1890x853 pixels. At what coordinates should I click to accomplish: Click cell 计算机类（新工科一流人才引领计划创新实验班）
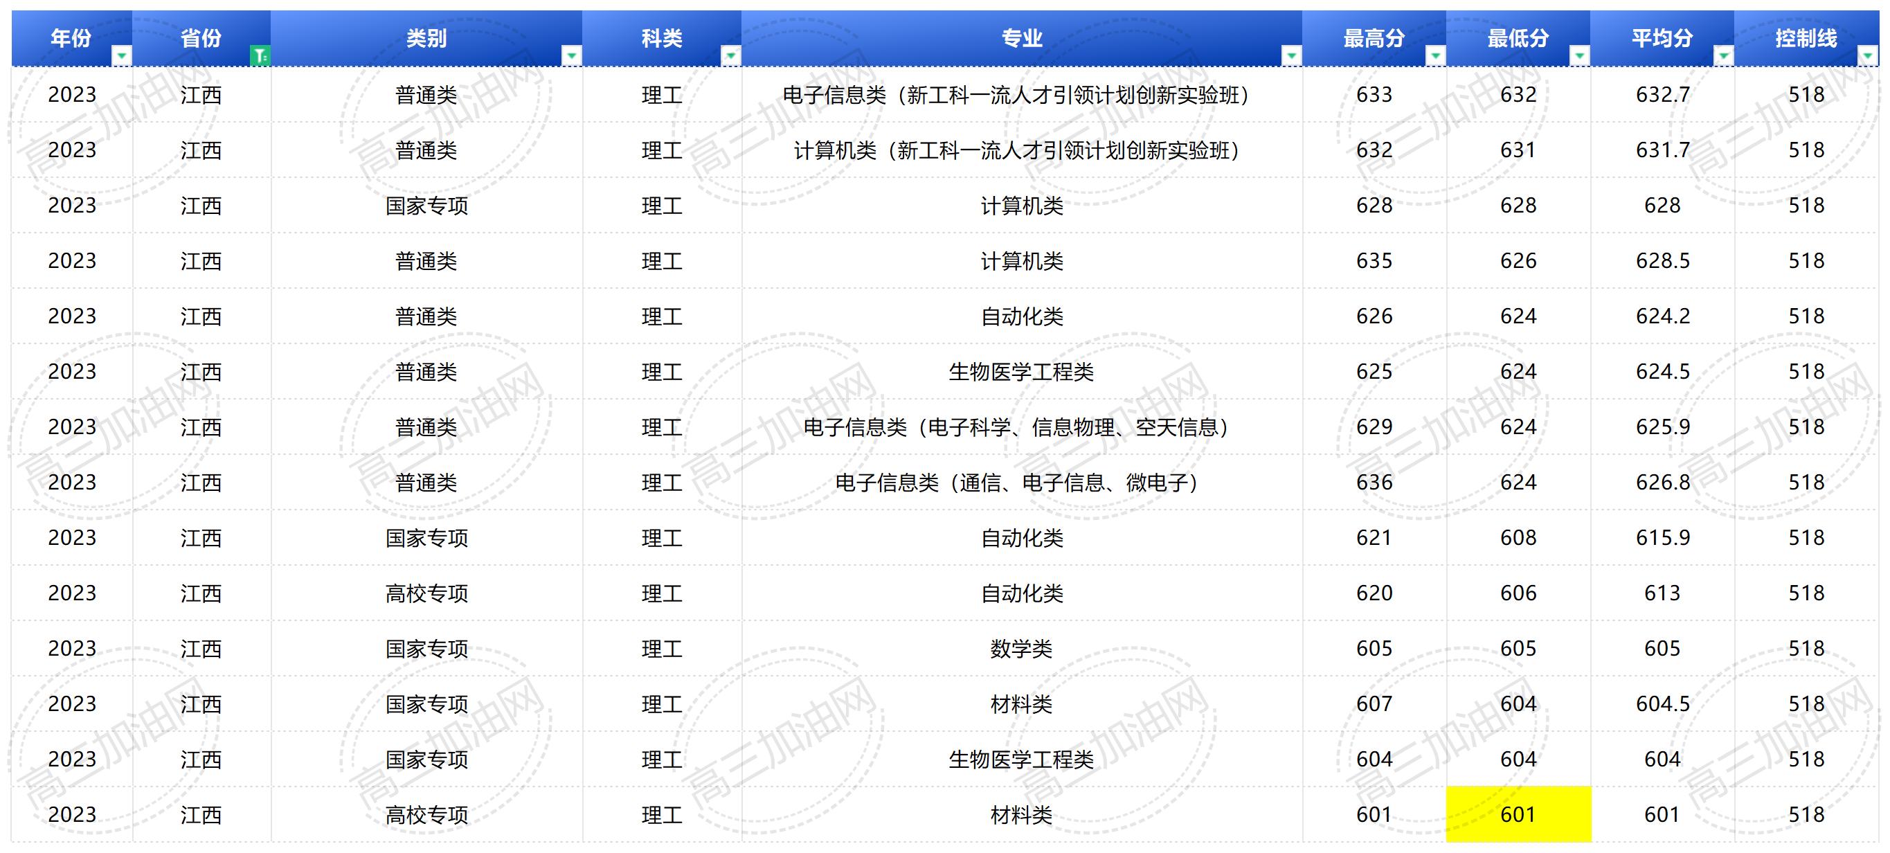pos(1022,150)
